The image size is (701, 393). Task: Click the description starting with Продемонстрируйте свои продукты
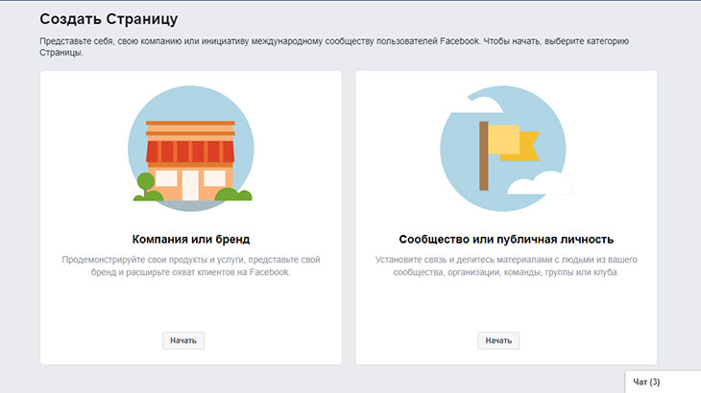[191, 266]
